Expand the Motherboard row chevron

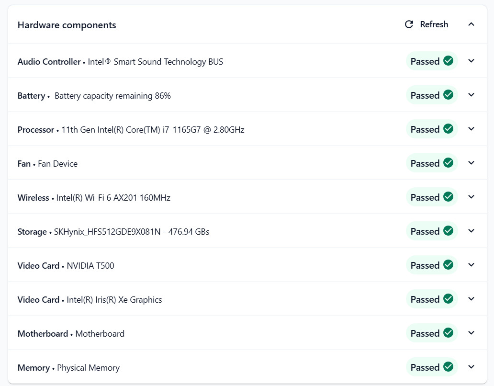(x=472, y=333)
